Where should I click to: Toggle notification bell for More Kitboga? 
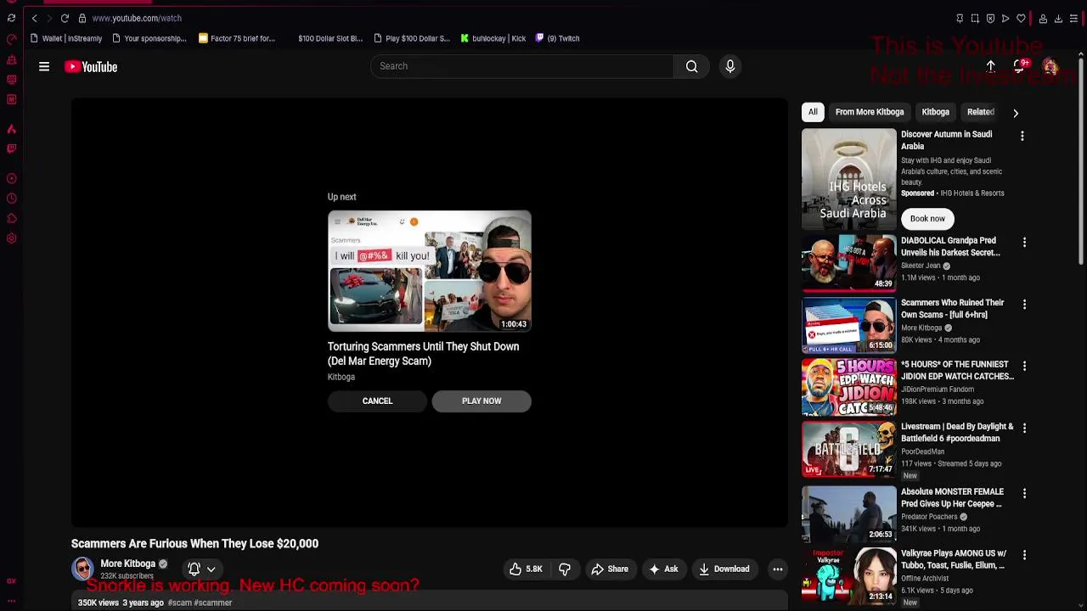(194, 569)
